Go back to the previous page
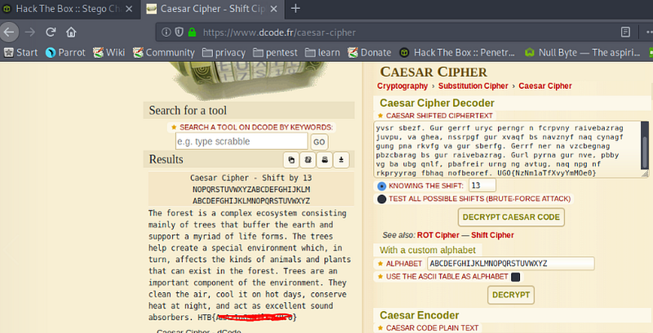 (9, 32)
